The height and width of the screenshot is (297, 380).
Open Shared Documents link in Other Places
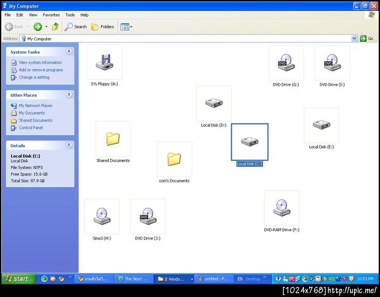(x=35, y=120)
